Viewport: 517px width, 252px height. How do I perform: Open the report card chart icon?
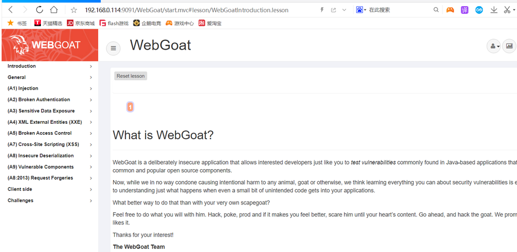(509, 47)
